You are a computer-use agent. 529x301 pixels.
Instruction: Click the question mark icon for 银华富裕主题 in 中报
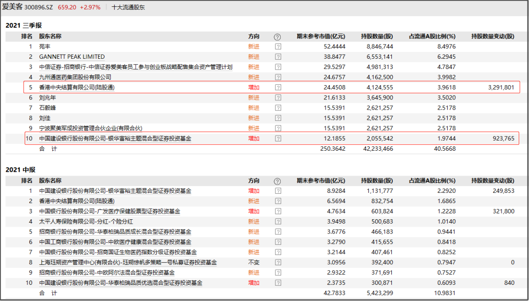[278, 191]
